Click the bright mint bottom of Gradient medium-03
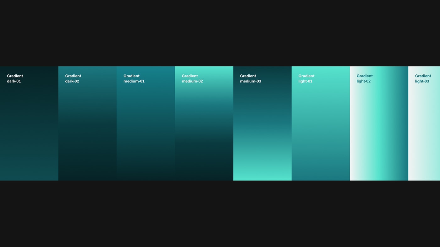 [262, 174]
